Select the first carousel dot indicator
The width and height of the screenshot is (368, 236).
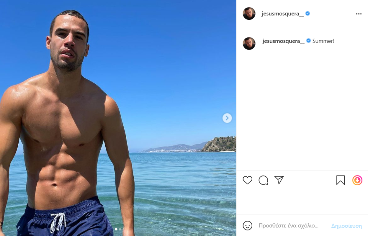click(116, 229)
